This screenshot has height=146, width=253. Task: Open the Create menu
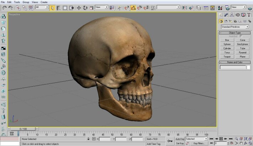(44, 2)
